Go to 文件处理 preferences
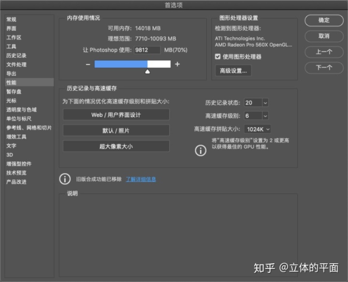Viewport: 348px width, 282px height. click(x=29, y=65)
